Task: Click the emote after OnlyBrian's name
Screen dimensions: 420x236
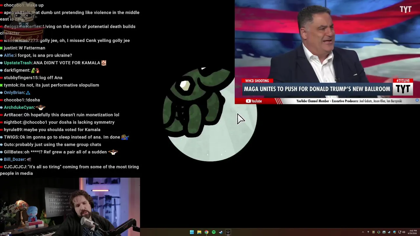Action: tap(28, 93)
